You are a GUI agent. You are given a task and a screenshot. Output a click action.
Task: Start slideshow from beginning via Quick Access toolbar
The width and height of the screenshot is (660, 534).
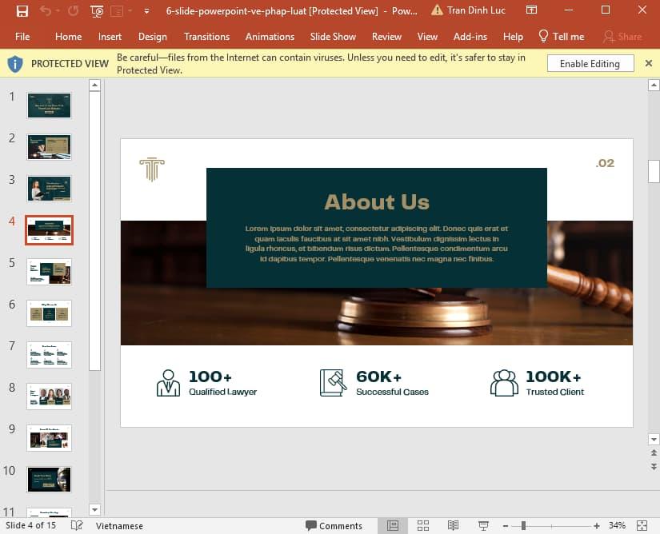pyautogui.click(x=96, y=11)
